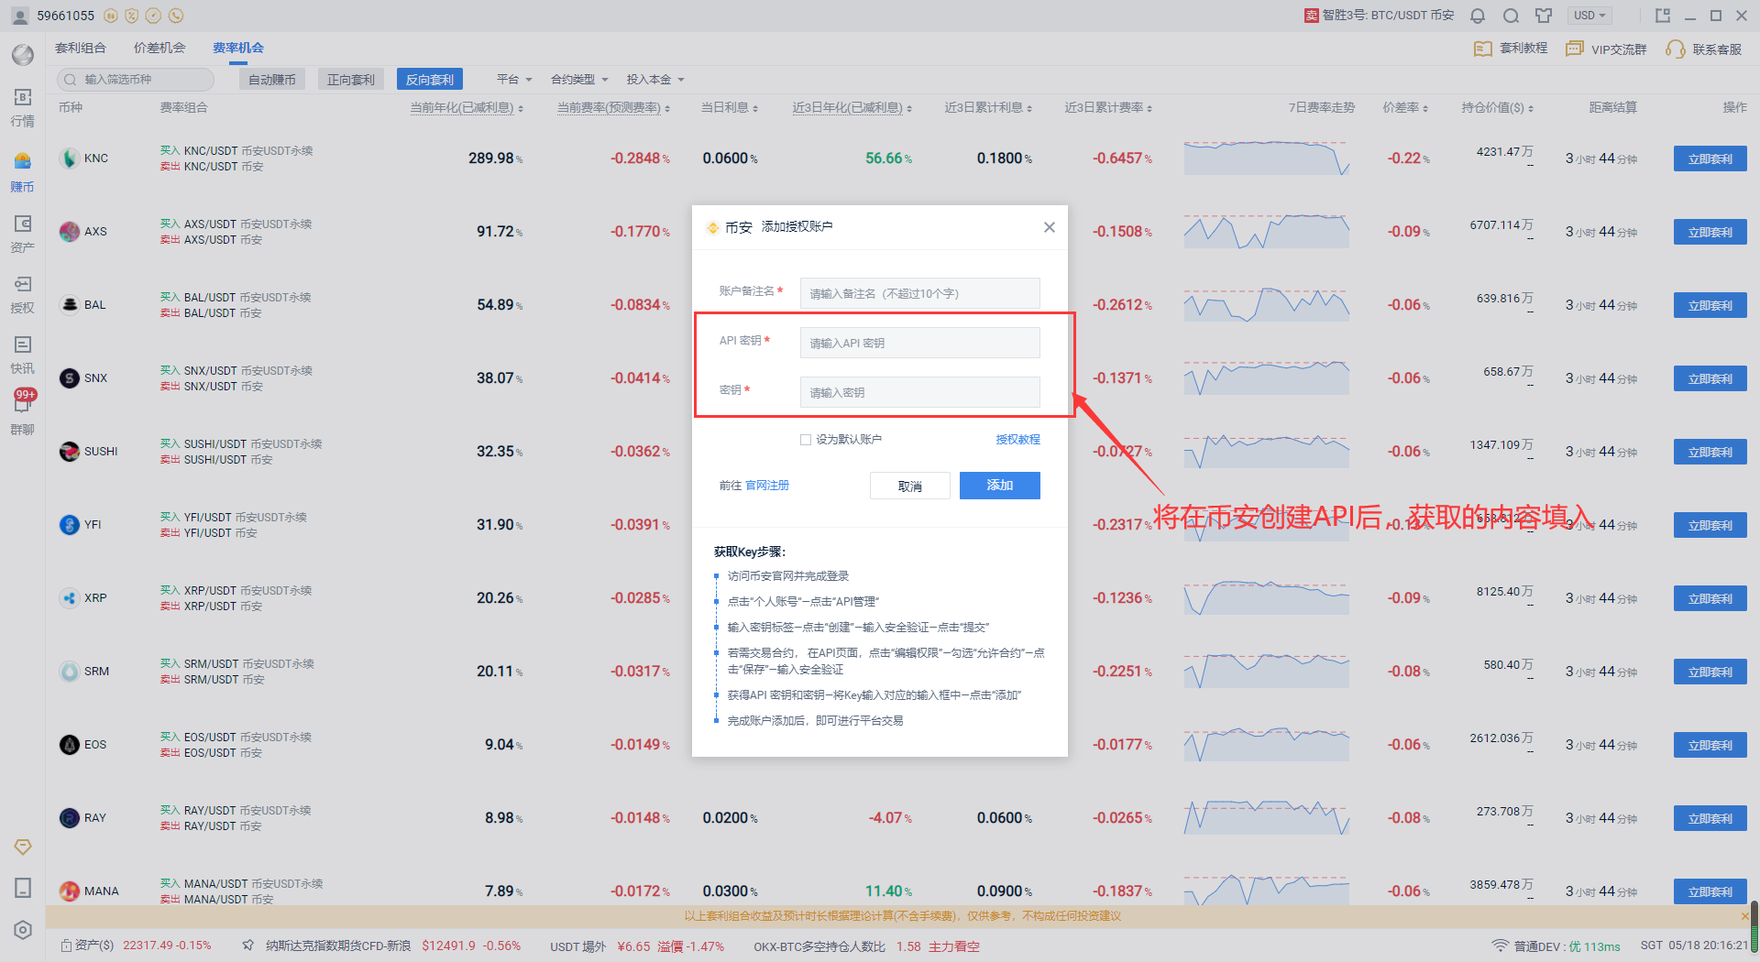Expand the 投入本金 principal dropdown
The image size is (1760, 962).
pos(655,80)
